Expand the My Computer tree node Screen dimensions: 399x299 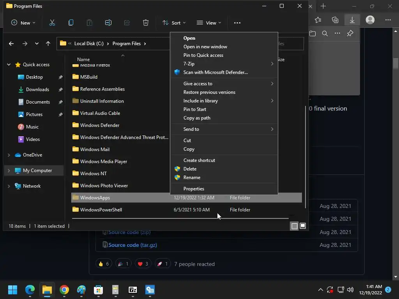(9, 171)
